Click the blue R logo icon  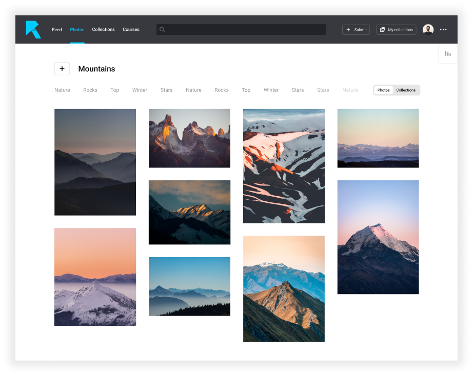click(x=33, y=30)
